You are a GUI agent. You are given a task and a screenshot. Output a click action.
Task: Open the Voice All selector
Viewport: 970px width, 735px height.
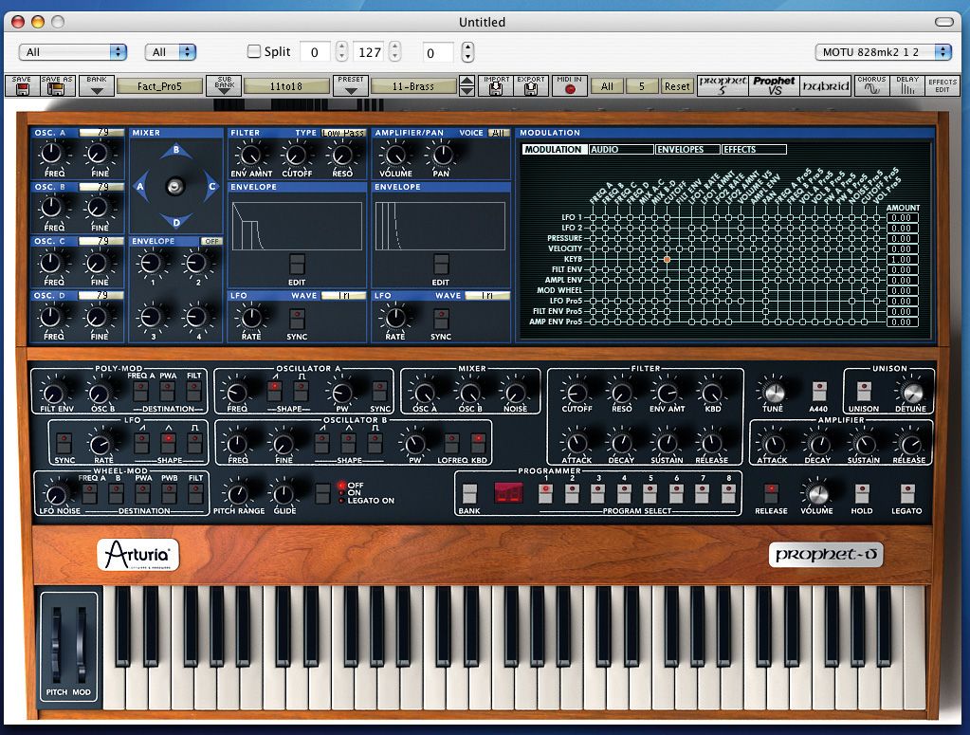[x=499, y=133]
